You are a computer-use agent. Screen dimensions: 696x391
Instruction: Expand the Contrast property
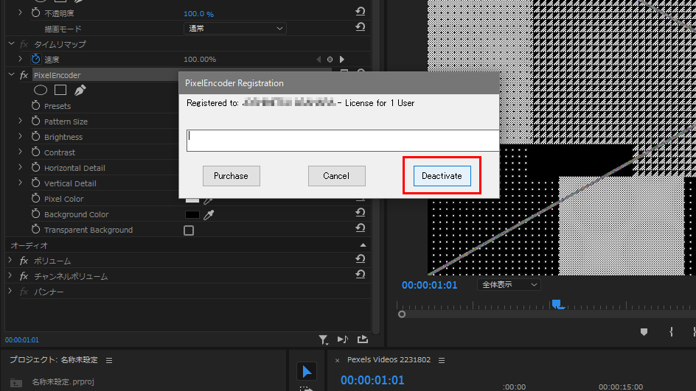[20, 152]
